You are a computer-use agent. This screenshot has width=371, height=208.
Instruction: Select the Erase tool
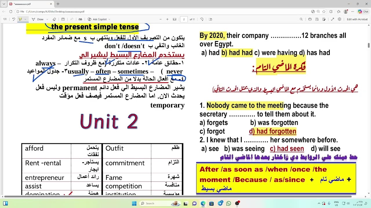[x=54, y=19]
